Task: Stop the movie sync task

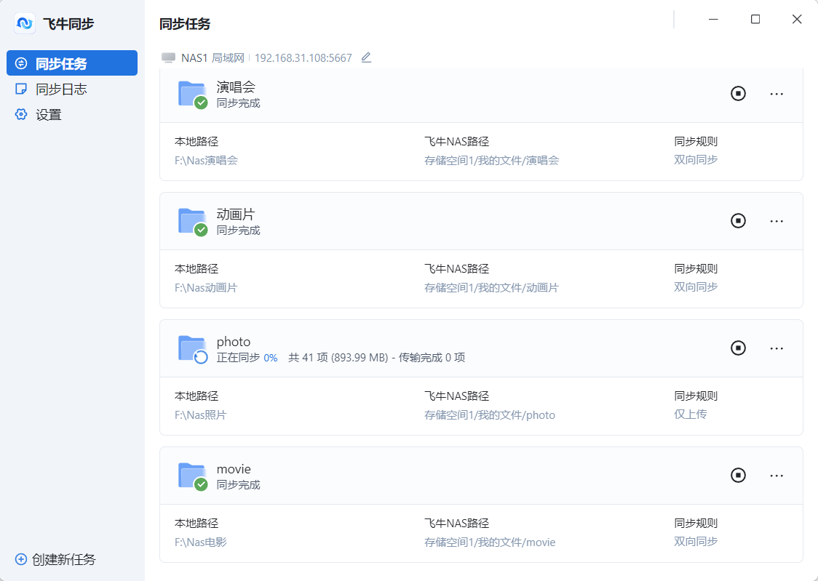Action: click(x=738, y=476)
